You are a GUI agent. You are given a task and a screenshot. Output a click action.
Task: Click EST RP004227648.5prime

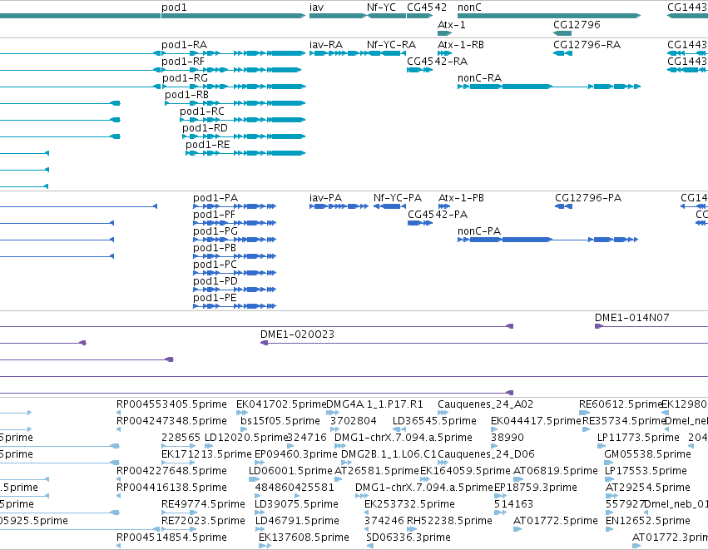point(171,471)
